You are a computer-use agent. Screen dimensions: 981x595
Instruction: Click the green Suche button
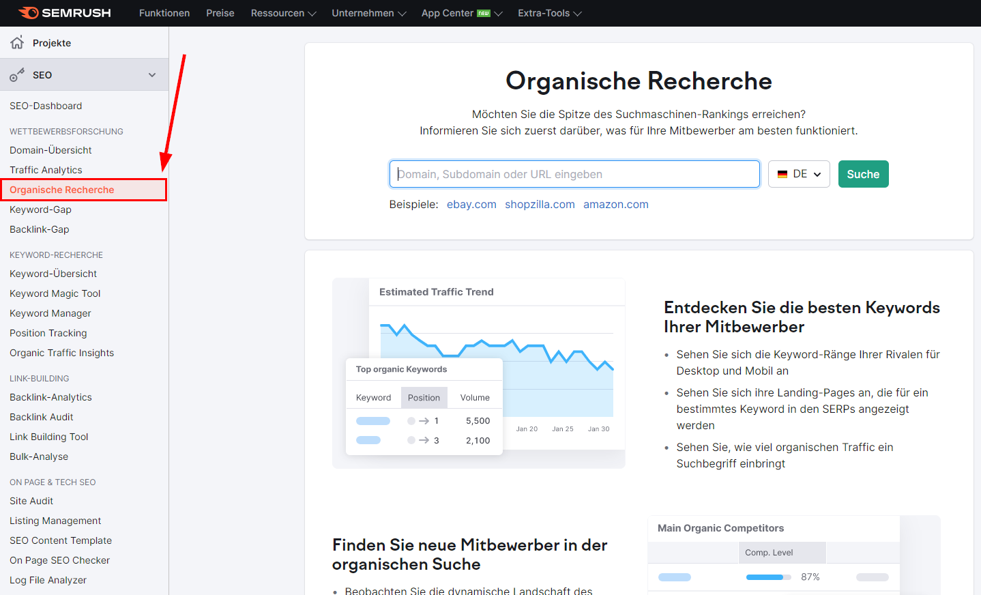click(863, 174)
